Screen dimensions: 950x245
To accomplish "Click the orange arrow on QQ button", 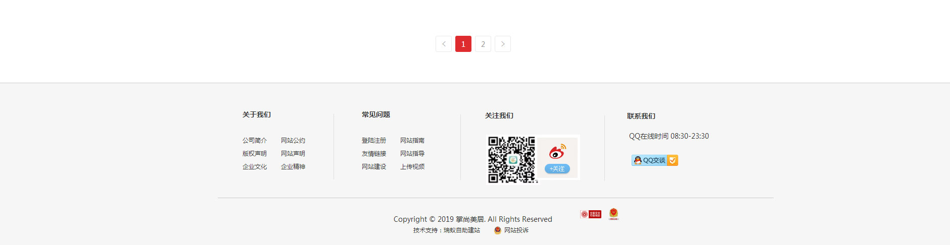I will click(x=673, y=160).
